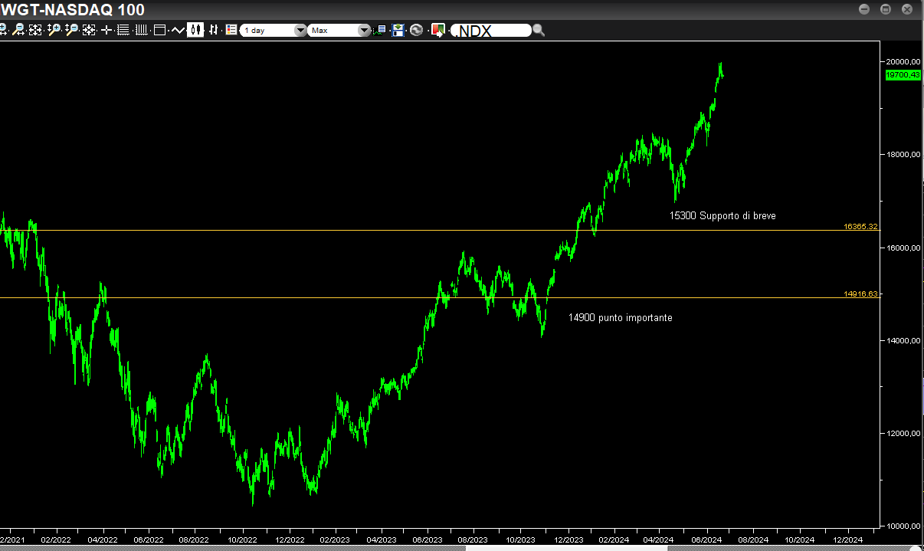Search symbol with magnifier button
The width and height of the screenshot is (924, 551).
pos(539,30)
